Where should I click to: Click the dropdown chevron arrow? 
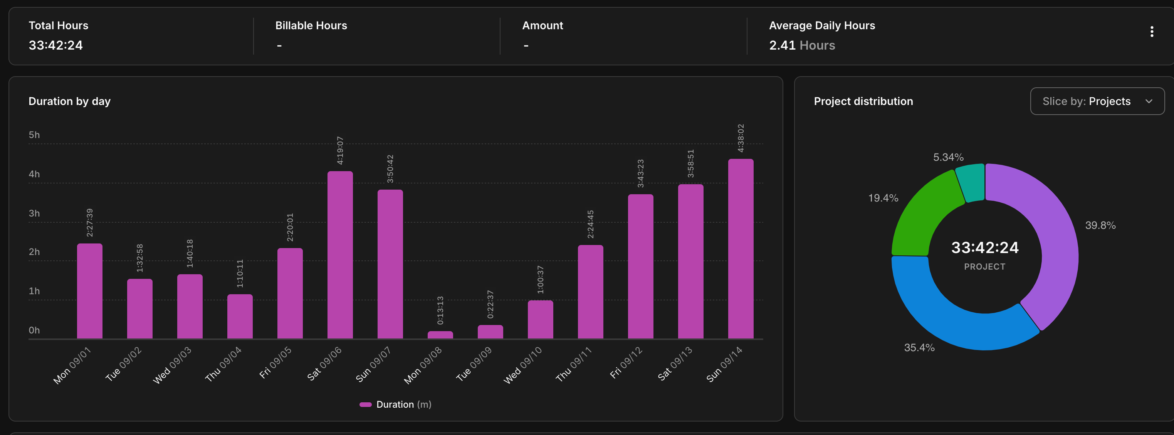(1149, 102)
